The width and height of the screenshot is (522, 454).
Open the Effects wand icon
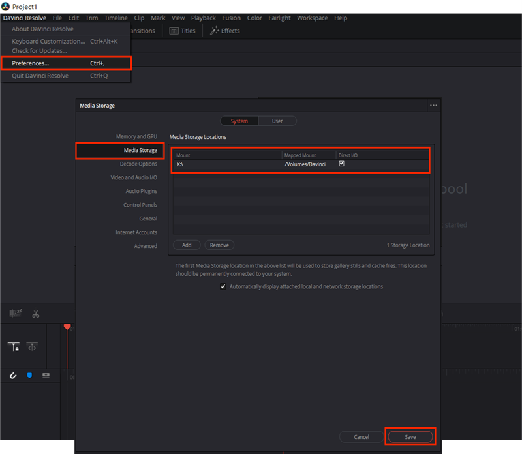click(215, 31)
